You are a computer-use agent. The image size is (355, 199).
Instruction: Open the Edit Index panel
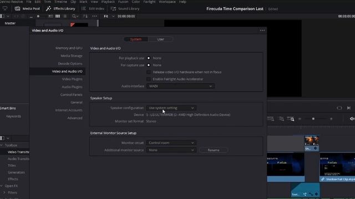[x=93, y=9]
